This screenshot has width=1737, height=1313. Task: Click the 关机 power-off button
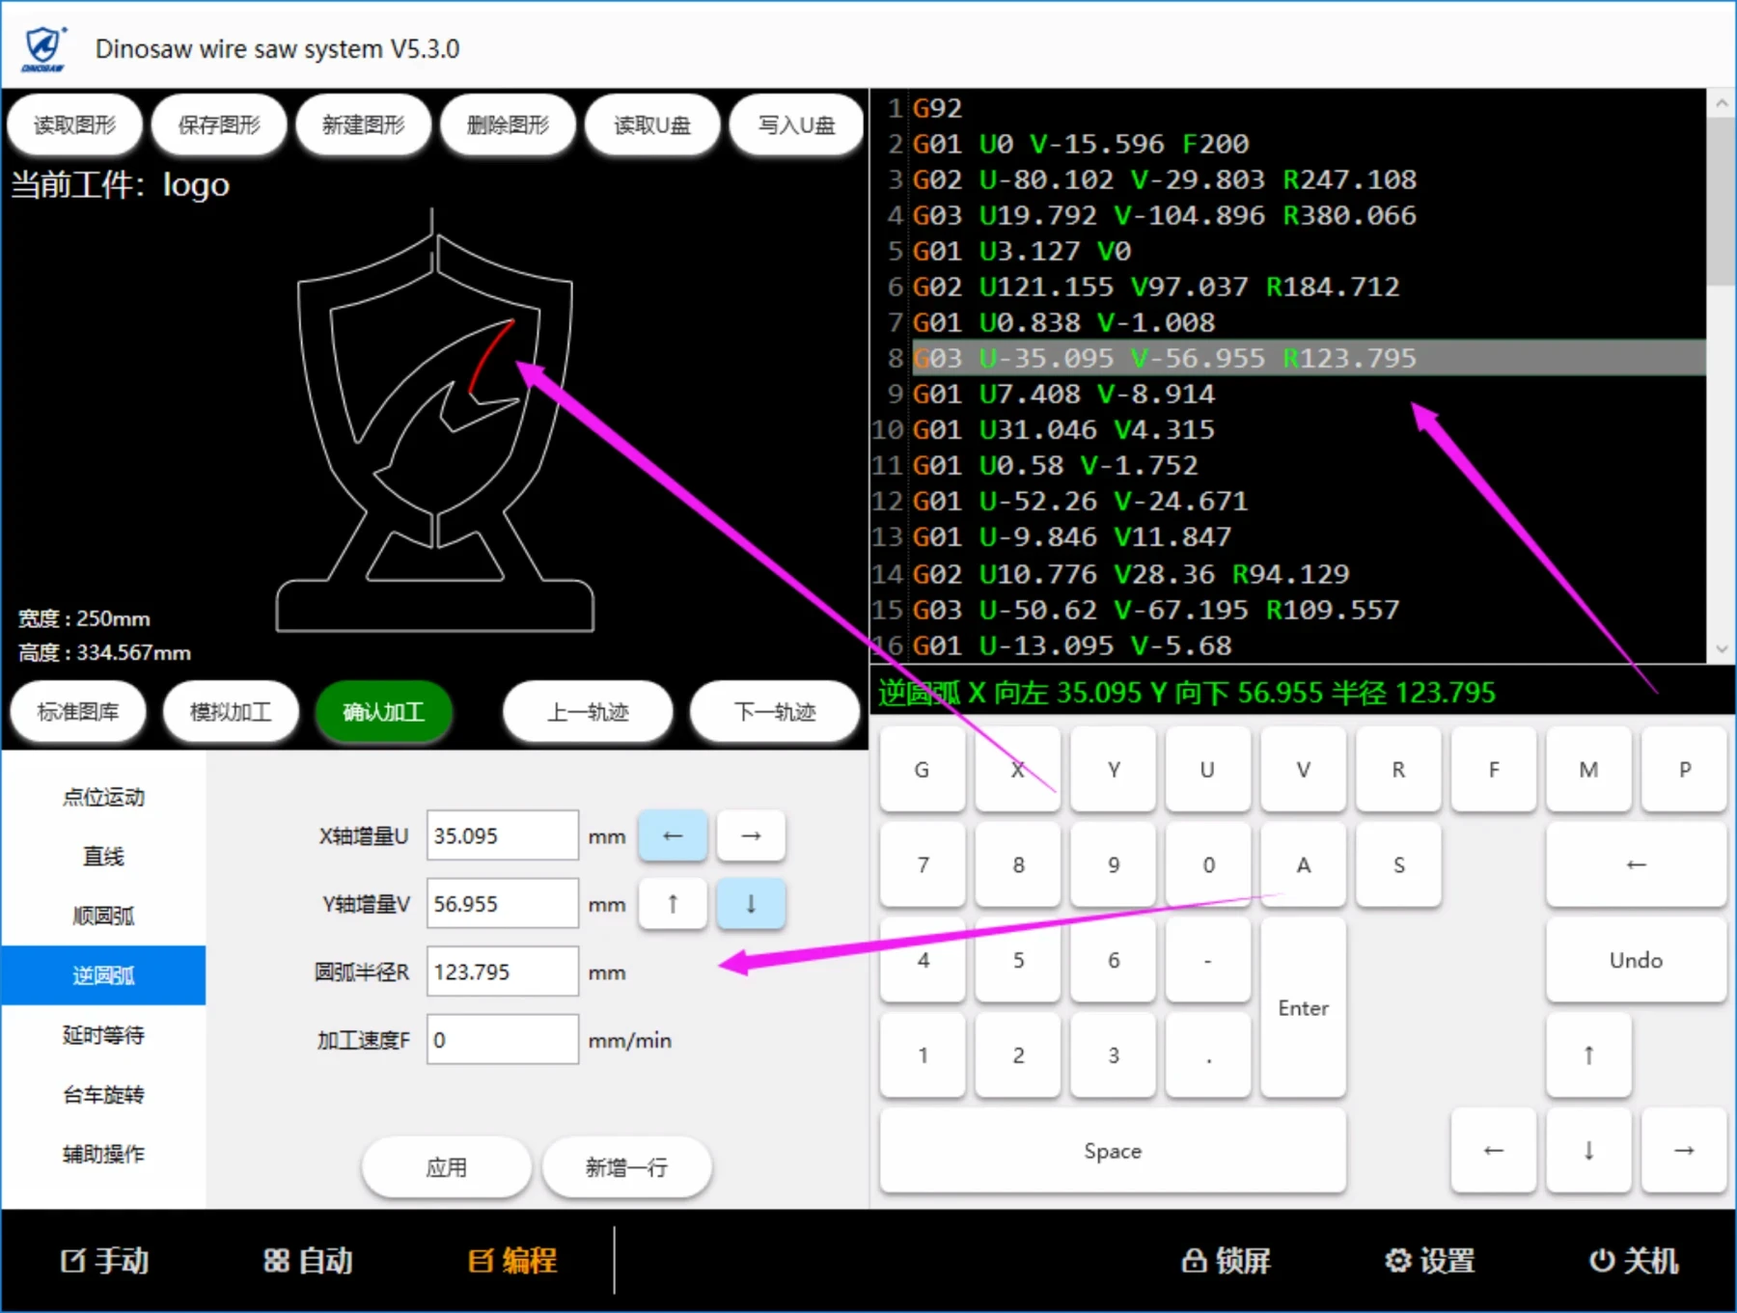click(1634, 1261)
